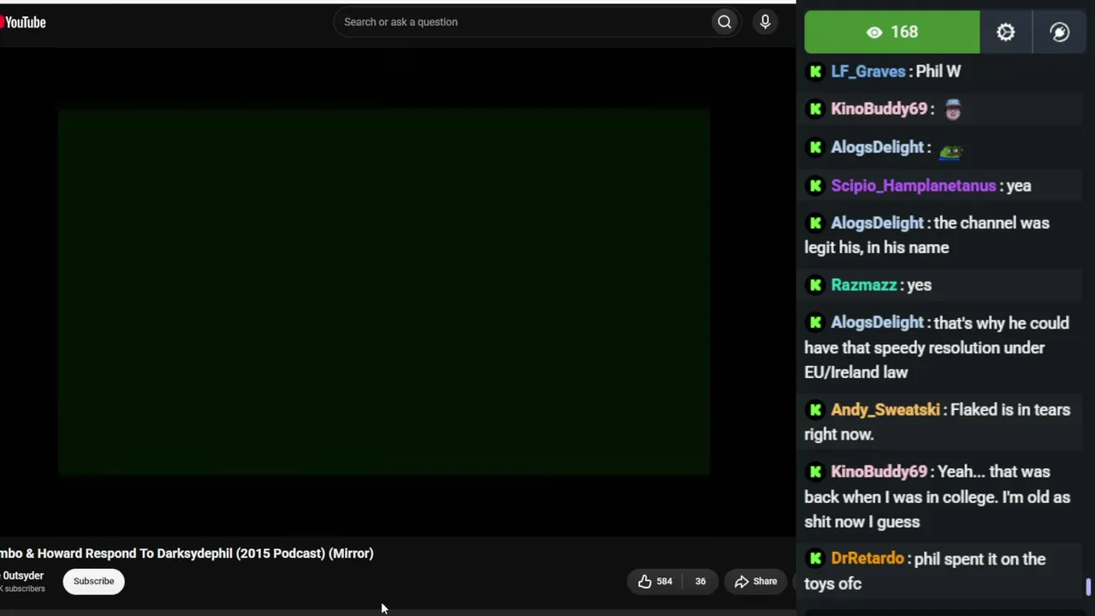Open the Outsyder channel name link
This screenshot has width=1095, height=616.
22,576
